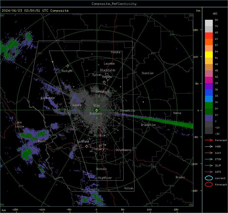
Task: Select the green 31JP arrow legend entry
Action: [x=209, y=165]
